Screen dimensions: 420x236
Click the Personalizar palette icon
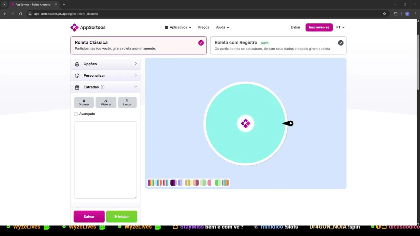click(77, 76)
